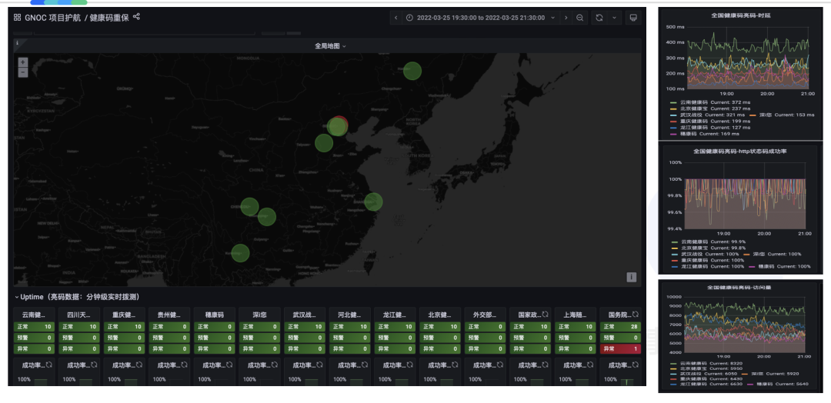The width and height of the screenshot is (831, 403).
Task: Select the green map marker near Harbin
Action: tap(412, 71)
